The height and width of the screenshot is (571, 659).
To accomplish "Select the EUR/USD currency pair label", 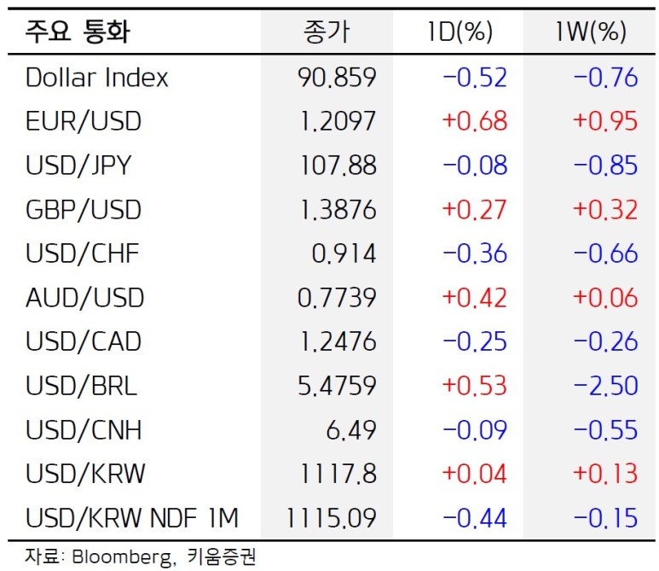I will [x=84, y=121].
